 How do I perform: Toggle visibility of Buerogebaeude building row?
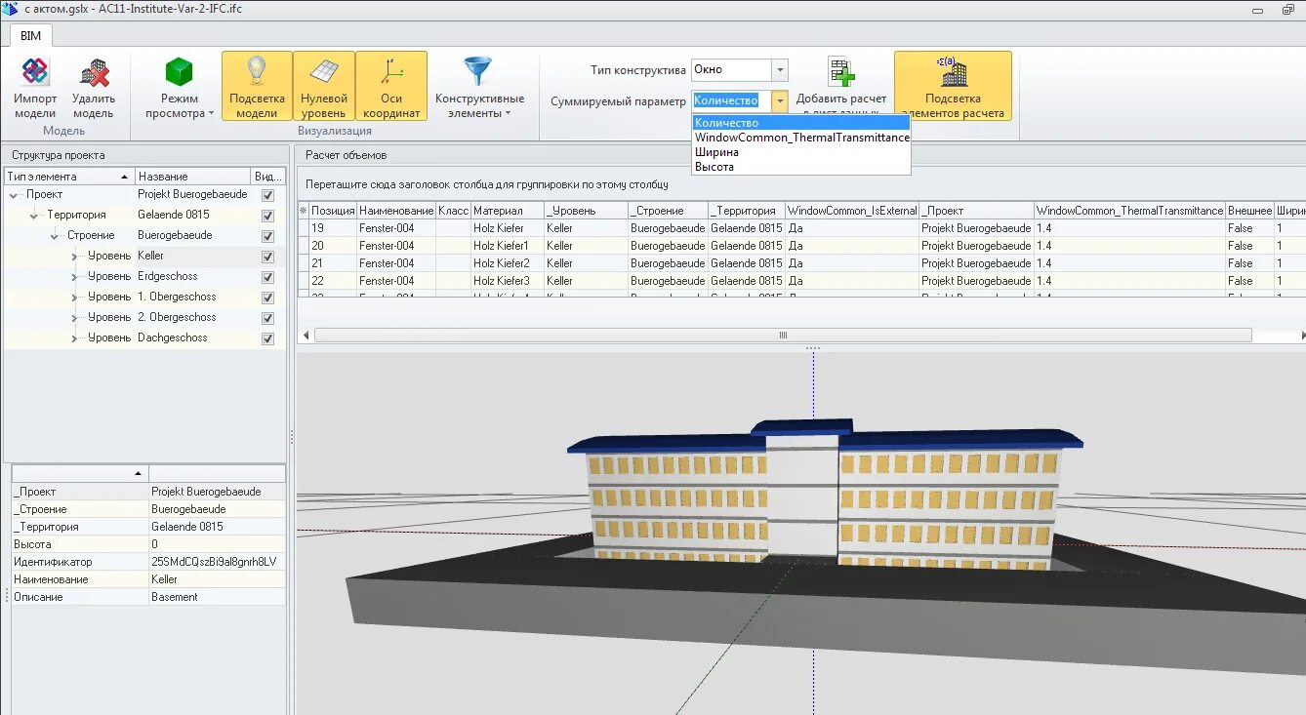[267, 236]
